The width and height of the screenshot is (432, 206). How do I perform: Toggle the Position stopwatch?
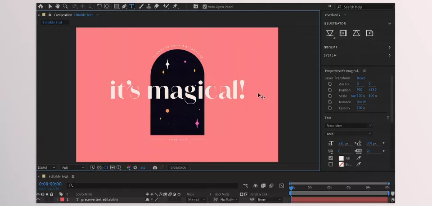tap(330, 90)
